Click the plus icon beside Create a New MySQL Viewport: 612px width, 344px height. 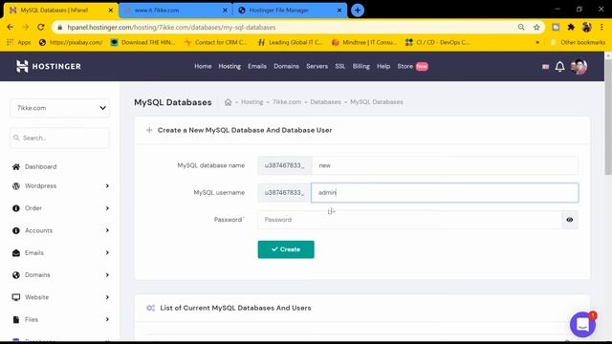(x=149, y=130)
